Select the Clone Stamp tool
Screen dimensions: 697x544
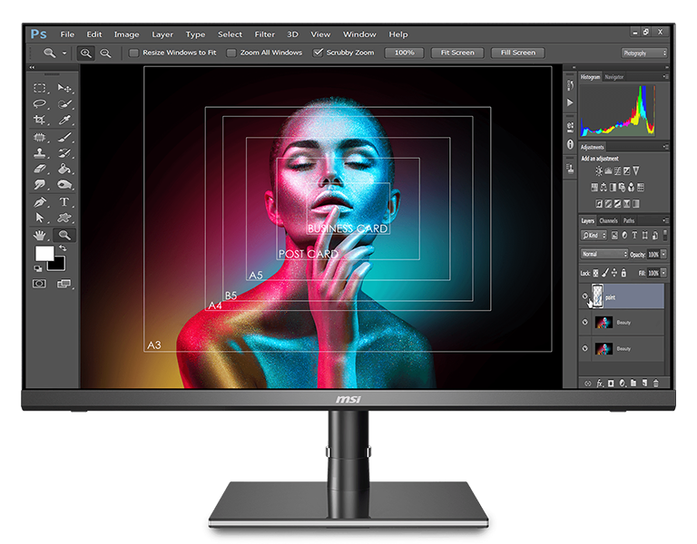[40, 153]
